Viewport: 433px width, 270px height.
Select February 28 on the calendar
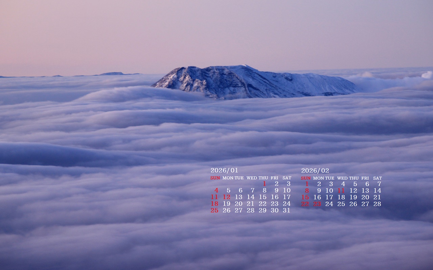click(x=377, y=204)
